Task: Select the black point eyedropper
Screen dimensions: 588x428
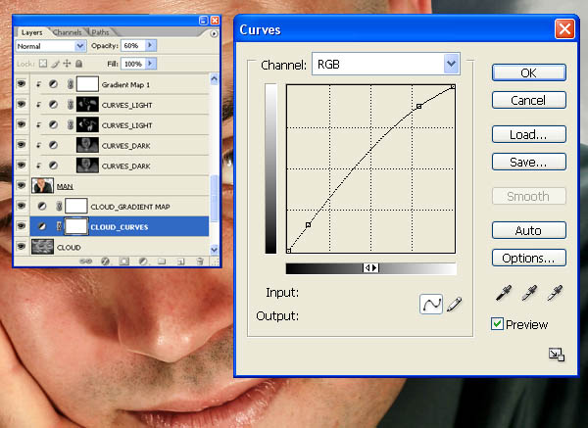Action: click(x=504, y=293)
